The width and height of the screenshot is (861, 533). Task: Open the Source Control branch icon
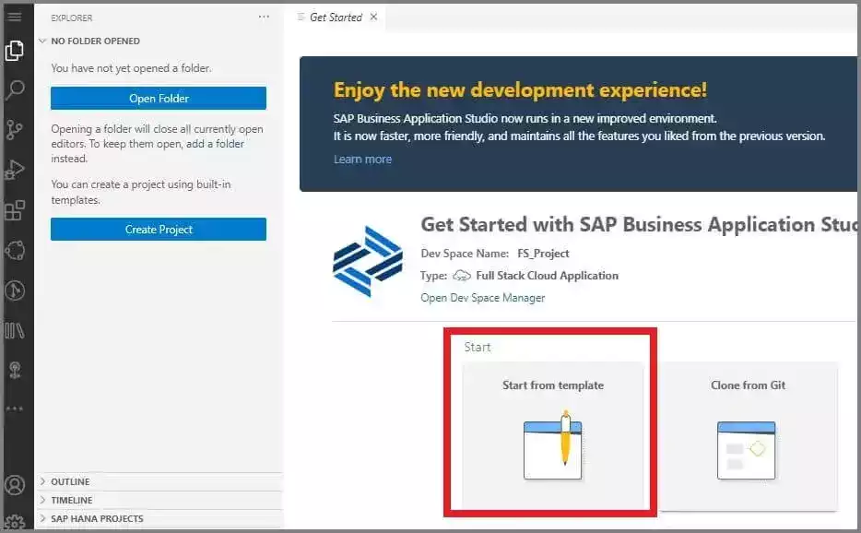(x=14, y=130)
